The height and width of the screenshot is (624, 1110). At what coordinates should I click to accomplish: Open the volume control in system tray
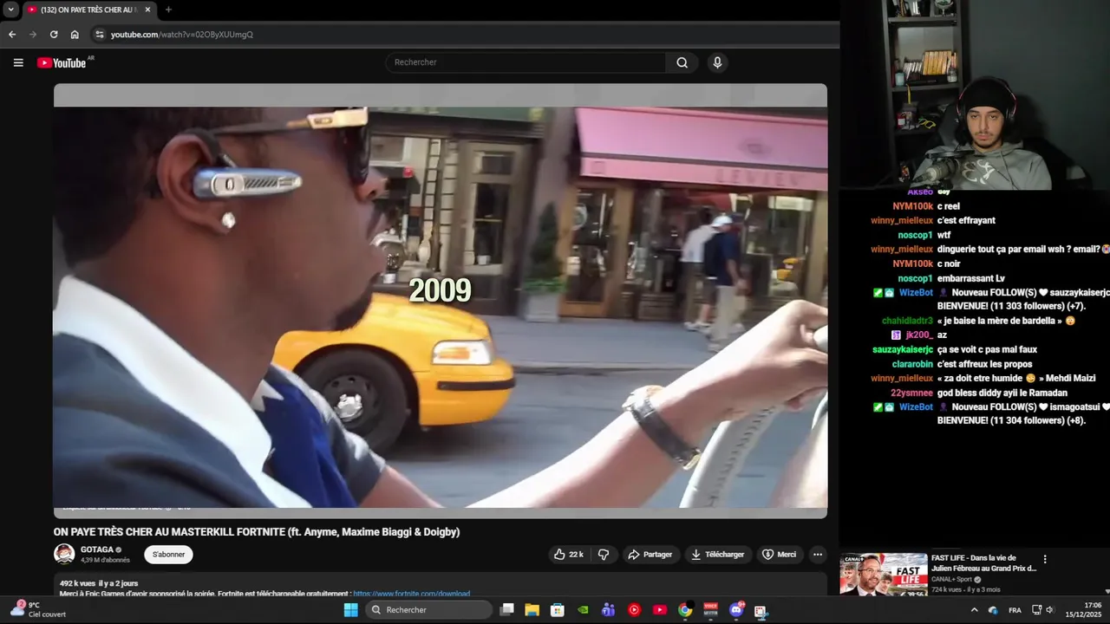[1049, 610]
